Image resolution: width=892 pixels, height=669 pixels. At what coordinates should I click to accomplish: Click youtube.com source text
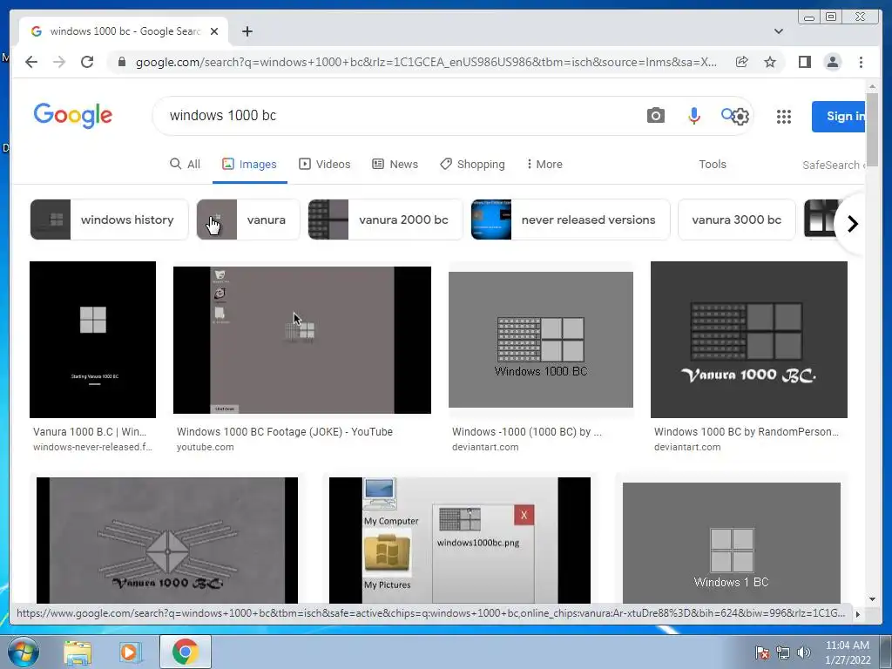point(205,447)
